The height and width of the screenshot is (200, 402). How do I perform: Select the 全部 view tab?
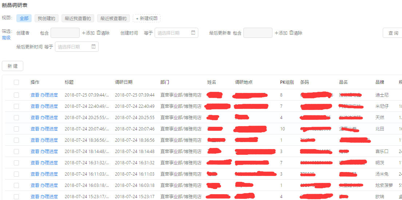24,18
